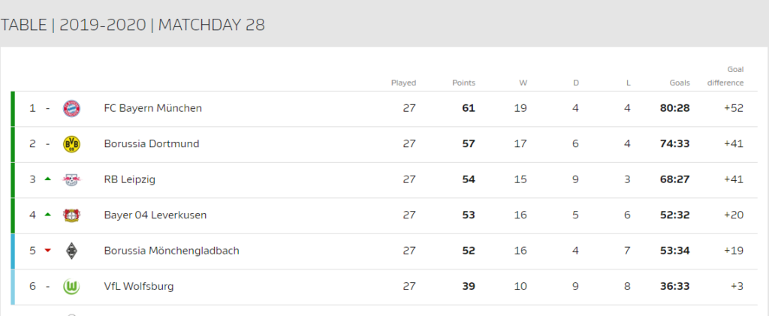769x316 pixels.
Task: Open the RB Leipzig team name
Action: pos(129,180)
